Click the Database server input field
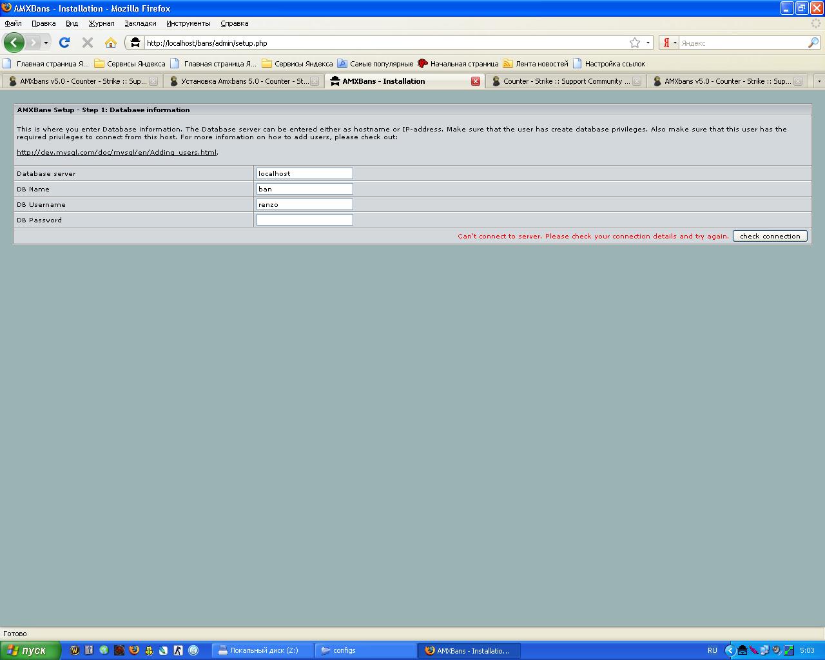This screenshot has width=825, height=660. [305, 173]
